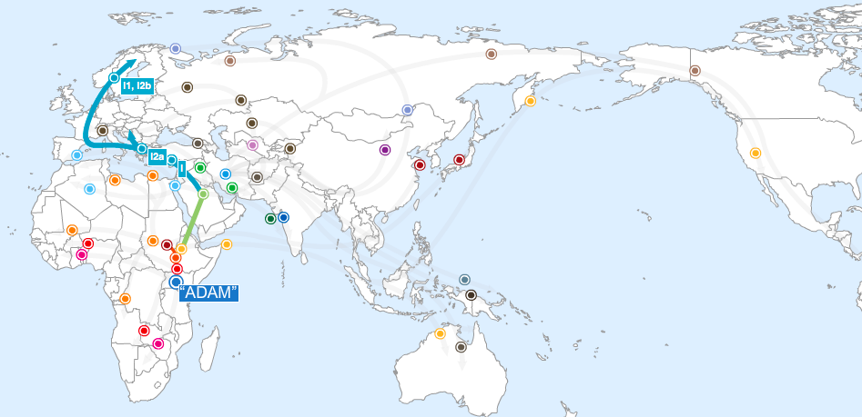Click the black marker on New Guinea
Viewport: 862px width, 417px height.
(471, 295)
